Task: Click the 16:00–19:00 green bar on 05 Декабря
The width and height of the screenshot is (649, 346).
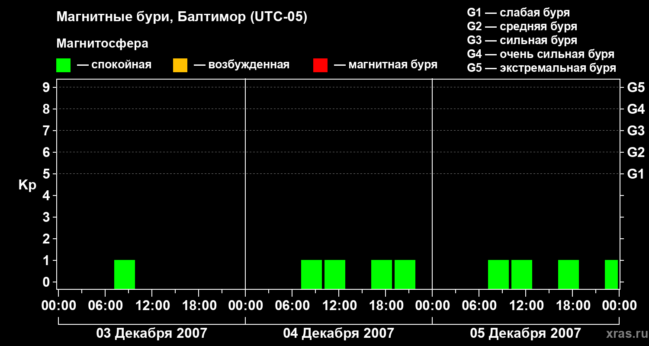Action: pos(569,274)
